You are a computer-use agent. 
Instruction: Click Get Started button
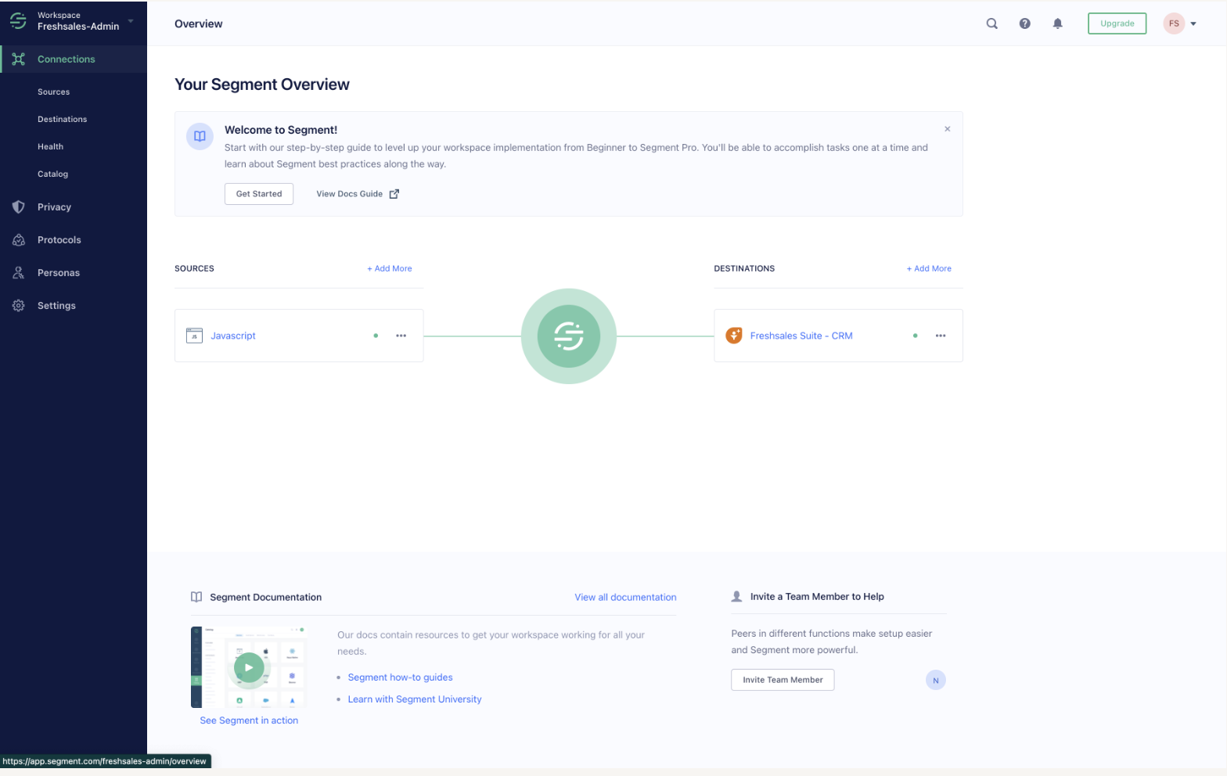[x=259, y=194]
